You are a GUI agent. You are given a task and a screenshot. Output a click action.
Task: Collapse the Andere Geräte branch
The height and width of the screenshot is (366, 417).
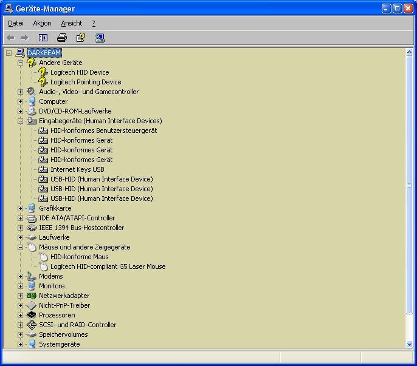(20, 63)
